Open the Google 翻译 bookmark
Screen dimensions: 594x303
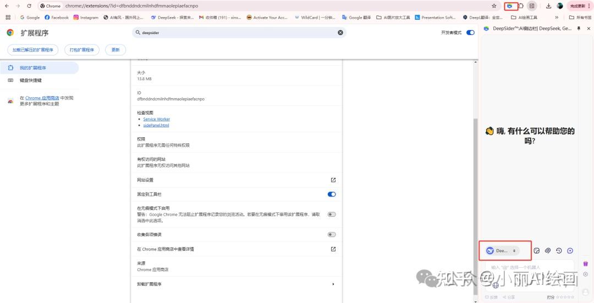(356, 18)
